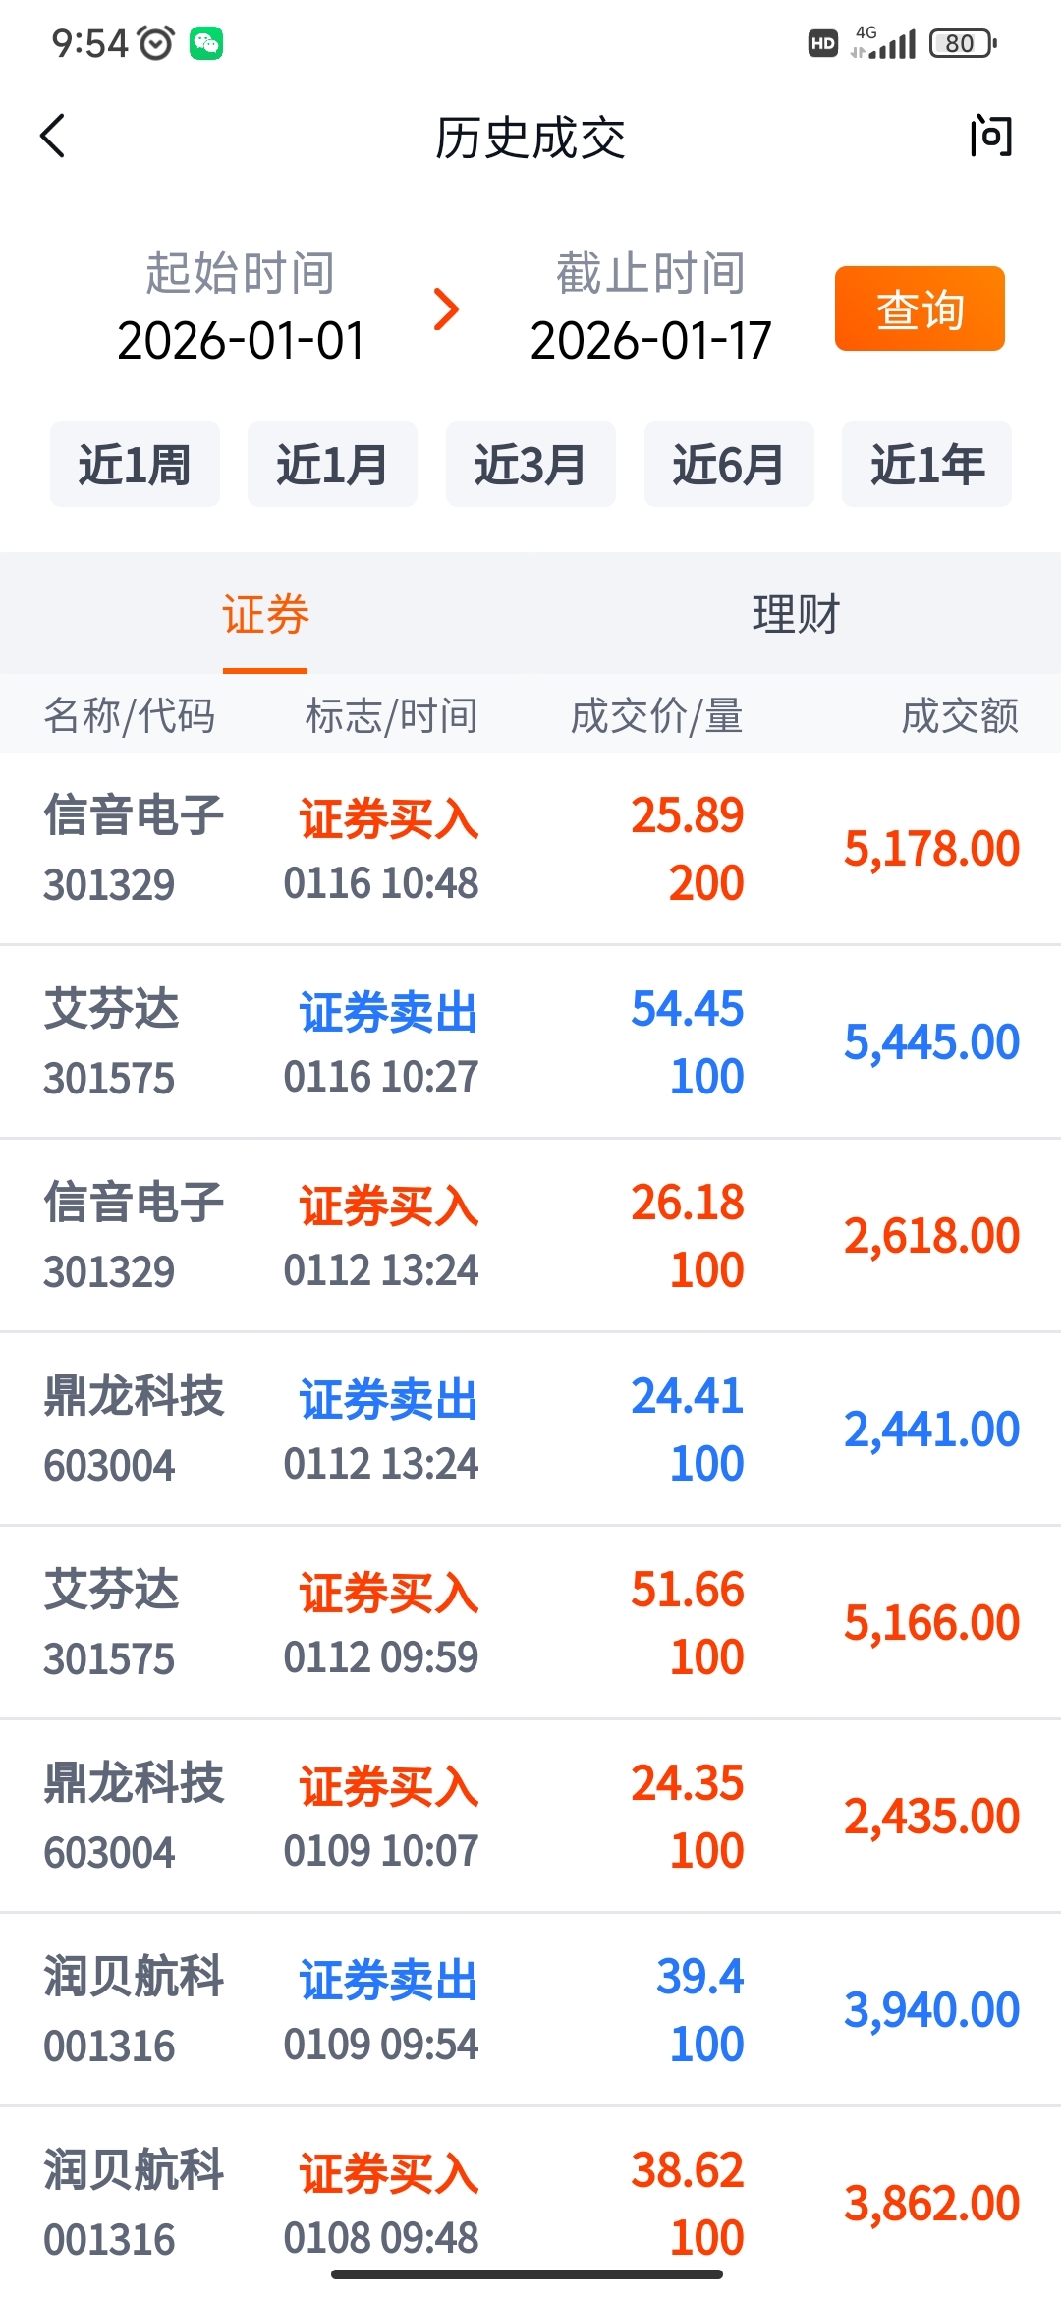Open 鼎龙科技 sell record of 2,441.00
Image resolution: width=1061 pixels, height=2299 pixels.
pos(530,1430)
